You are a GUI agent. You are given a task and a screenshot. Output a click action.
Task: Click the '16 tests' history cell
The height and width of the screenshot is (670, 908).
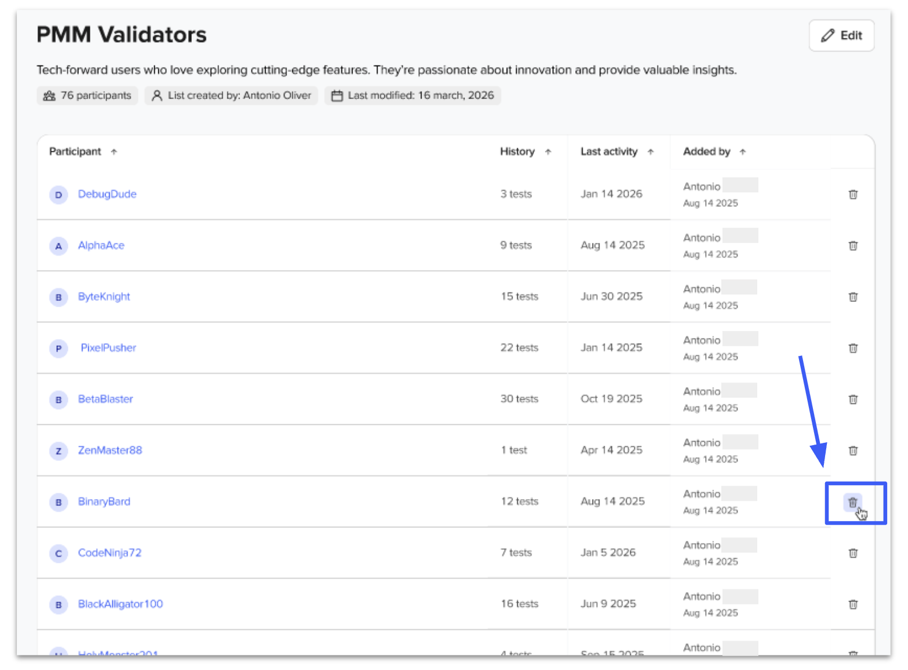coord(520,604)
